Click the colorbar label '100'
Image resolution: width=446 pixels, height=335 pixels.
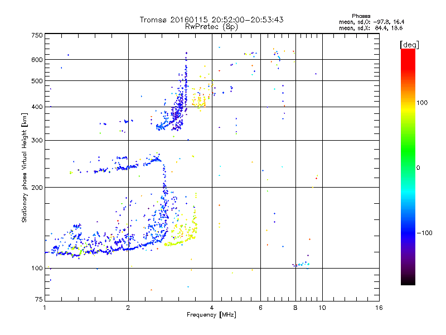[422, 103]
